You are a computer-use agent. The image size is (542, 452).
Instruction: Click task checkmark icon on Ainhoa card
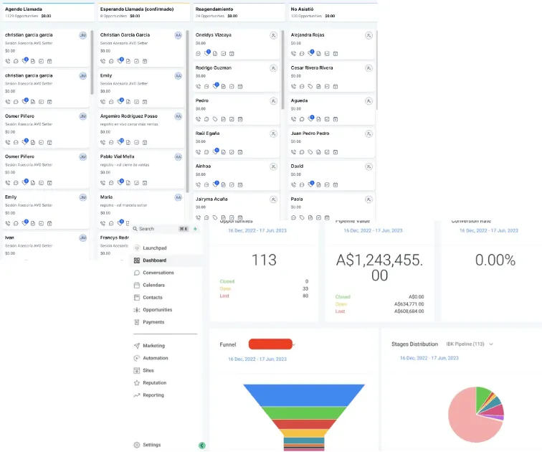(x=232, y=185)
